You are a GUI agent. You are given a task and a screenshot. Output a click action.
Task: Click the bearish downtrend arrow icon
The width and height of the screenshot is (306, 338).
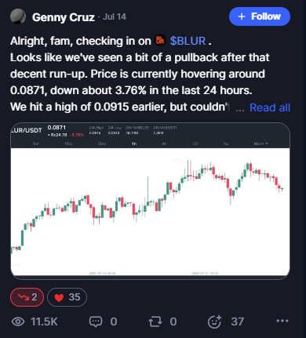[24, 297]
